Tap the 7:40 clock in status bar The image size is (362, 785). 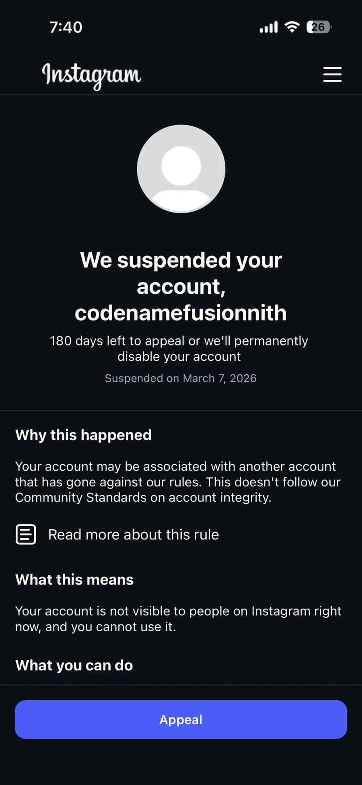click(x=66, y=27)
